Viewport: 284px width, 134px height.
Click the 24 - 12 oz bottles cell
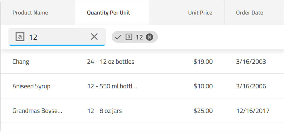(111, 62)
